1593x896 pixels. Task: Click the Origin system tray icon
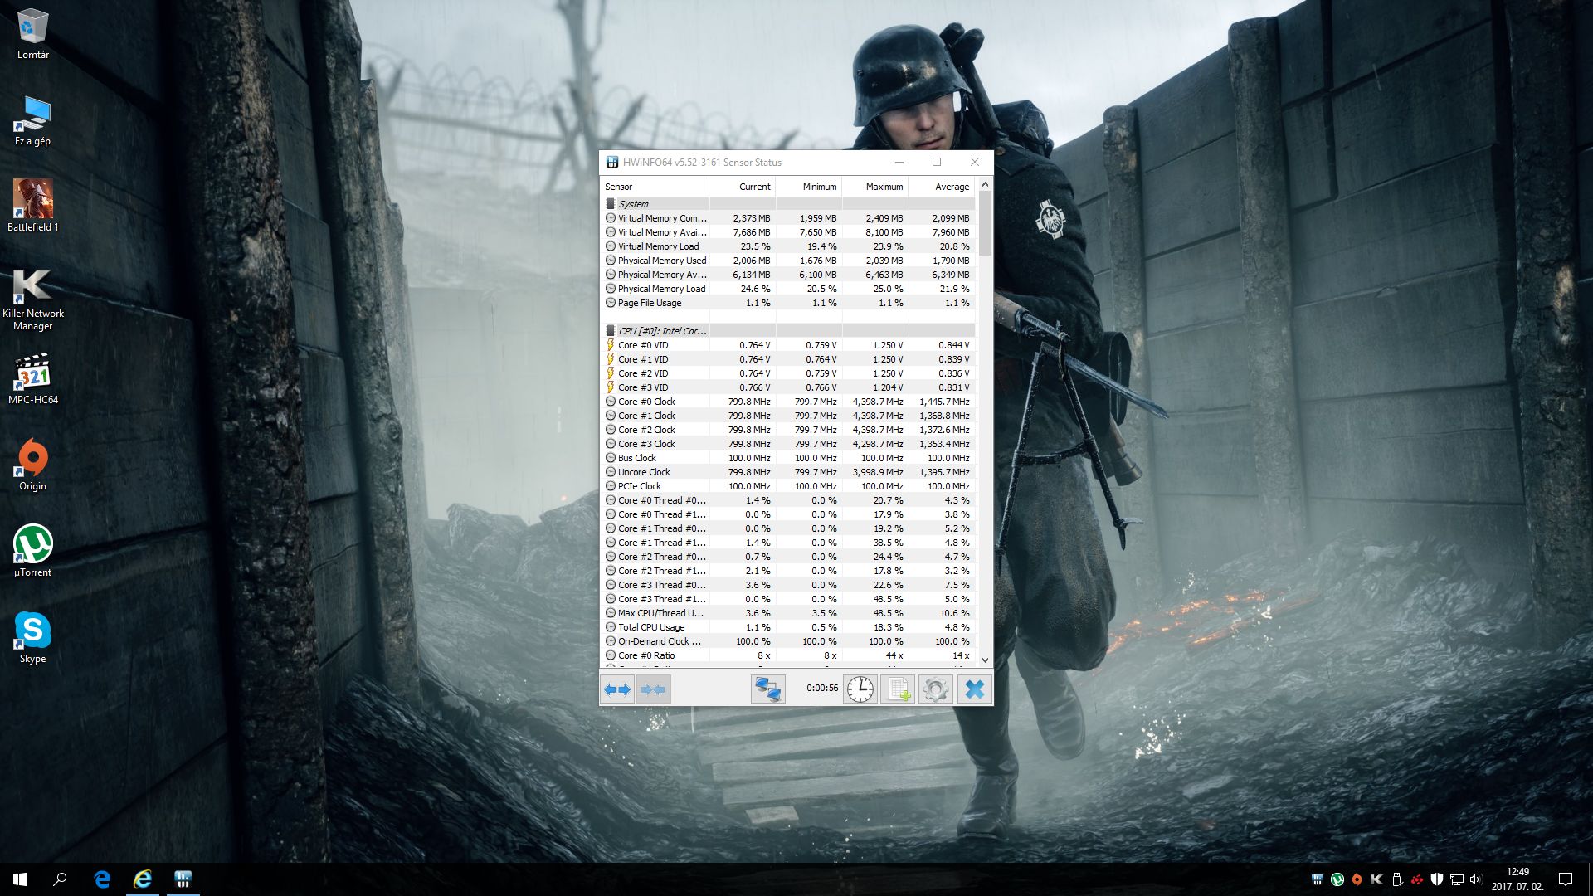click(x=1357, y=879)
